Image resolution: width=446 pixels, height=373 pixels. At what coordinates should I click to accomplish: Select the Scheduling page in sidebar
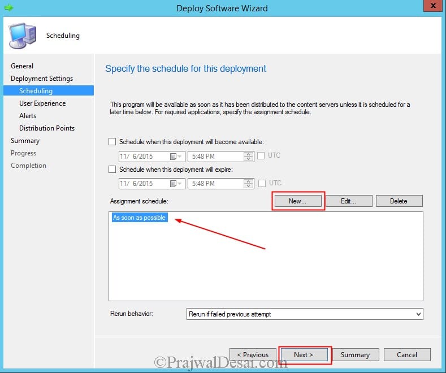point(49,90)
